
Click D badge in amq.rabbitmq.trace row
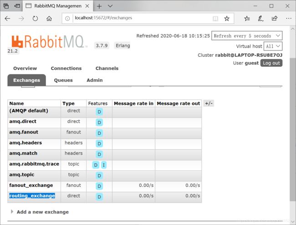(96, 165)
